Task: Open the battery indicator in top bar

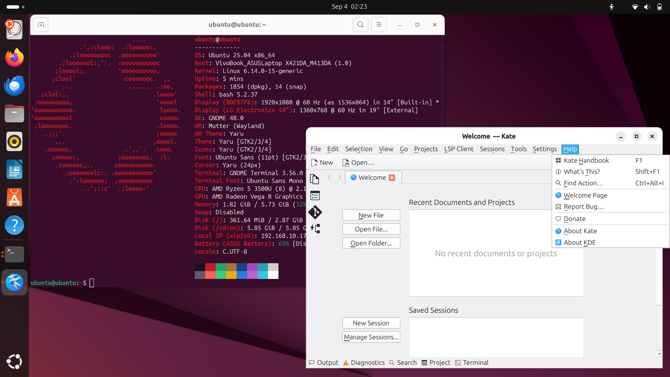Action: pyautogui.click(x=659, y=7)
